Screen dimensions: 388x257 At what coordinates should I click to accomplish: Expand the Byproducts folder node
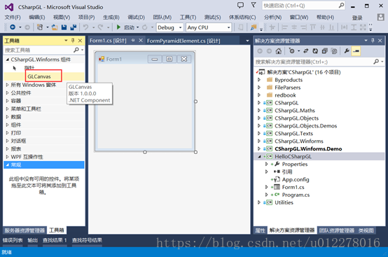tap(259, 80)
